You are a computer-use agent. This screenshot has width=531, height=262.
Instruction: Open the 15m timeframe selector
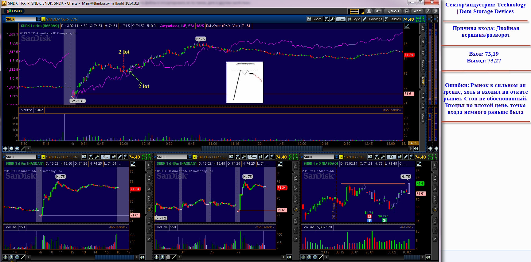point(252,157)
